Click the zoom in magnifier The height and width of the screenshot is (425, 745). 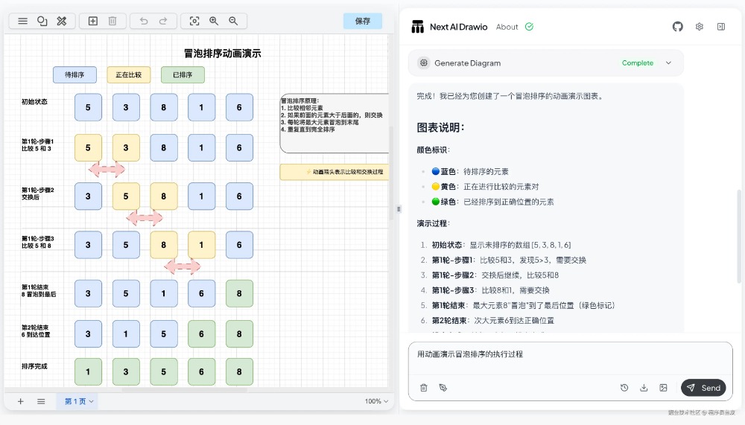[214, 21]
